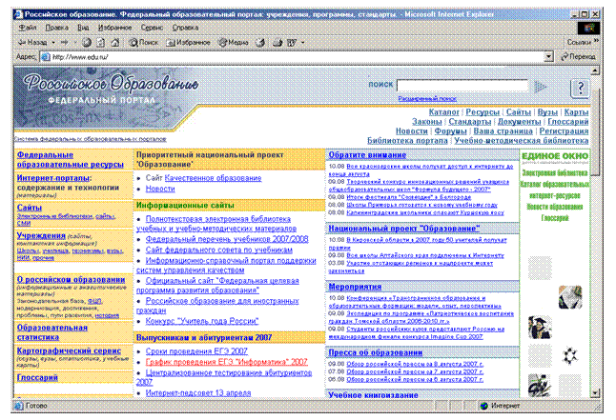Click the Print toolbar icon
The image size is (616, 420).
coord(277,43)
